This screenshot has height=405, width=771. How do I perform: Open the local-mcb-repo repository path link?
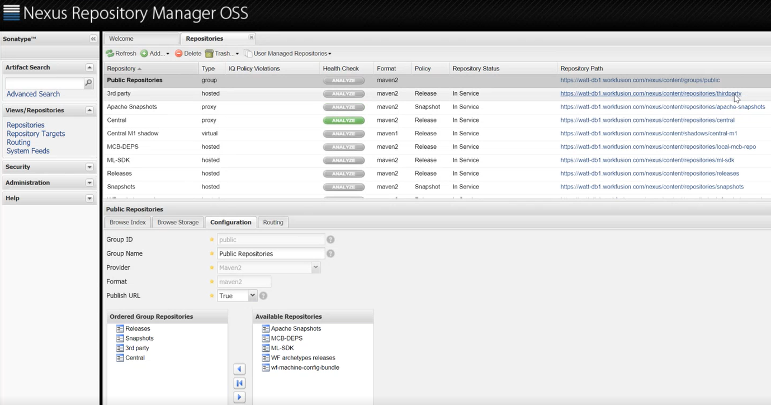[658, 147]
